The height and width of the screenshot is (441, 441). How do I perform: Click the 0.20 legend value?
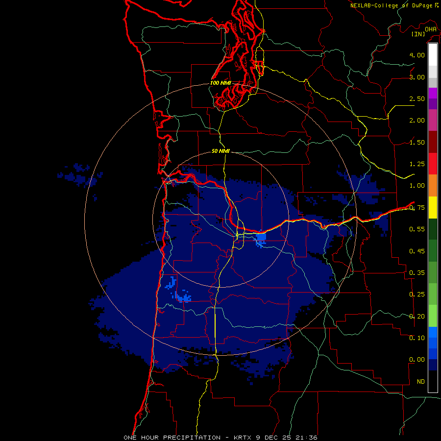click(417, 317)
